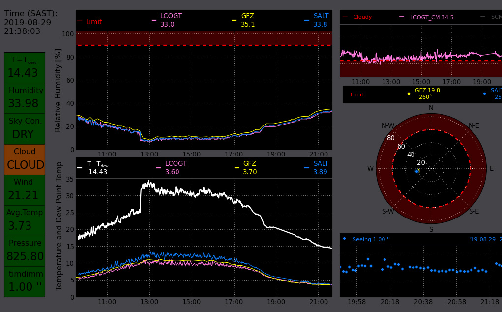Image resolution: width=502 pixels, height=312 pixels.
Task: Select GFZ 19.8 entry in wind legend
Action: [x=426, y=94]
